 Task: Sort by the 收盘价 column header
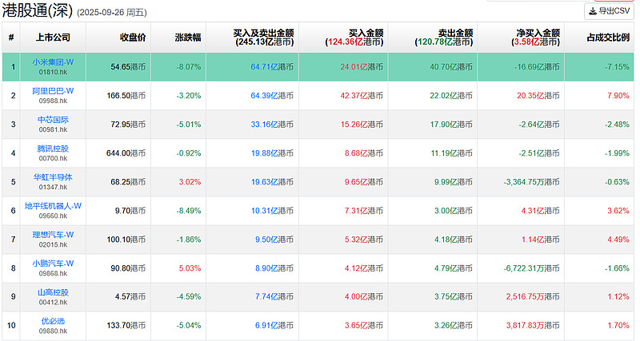tap(133, 38)
